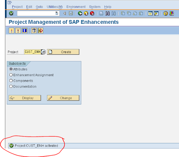
Task: Click the blue Information icon
Action: click(25, 31)
